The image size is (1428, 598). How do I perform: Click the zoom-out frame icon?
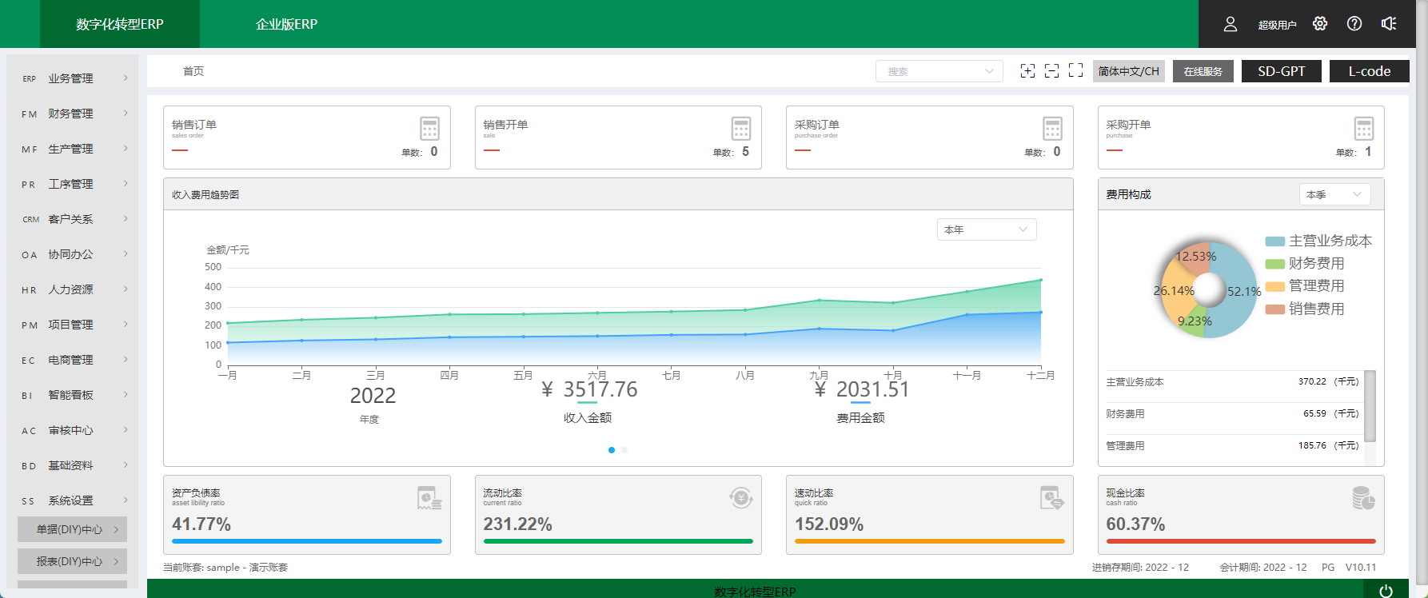click(x=1052, y=71)
